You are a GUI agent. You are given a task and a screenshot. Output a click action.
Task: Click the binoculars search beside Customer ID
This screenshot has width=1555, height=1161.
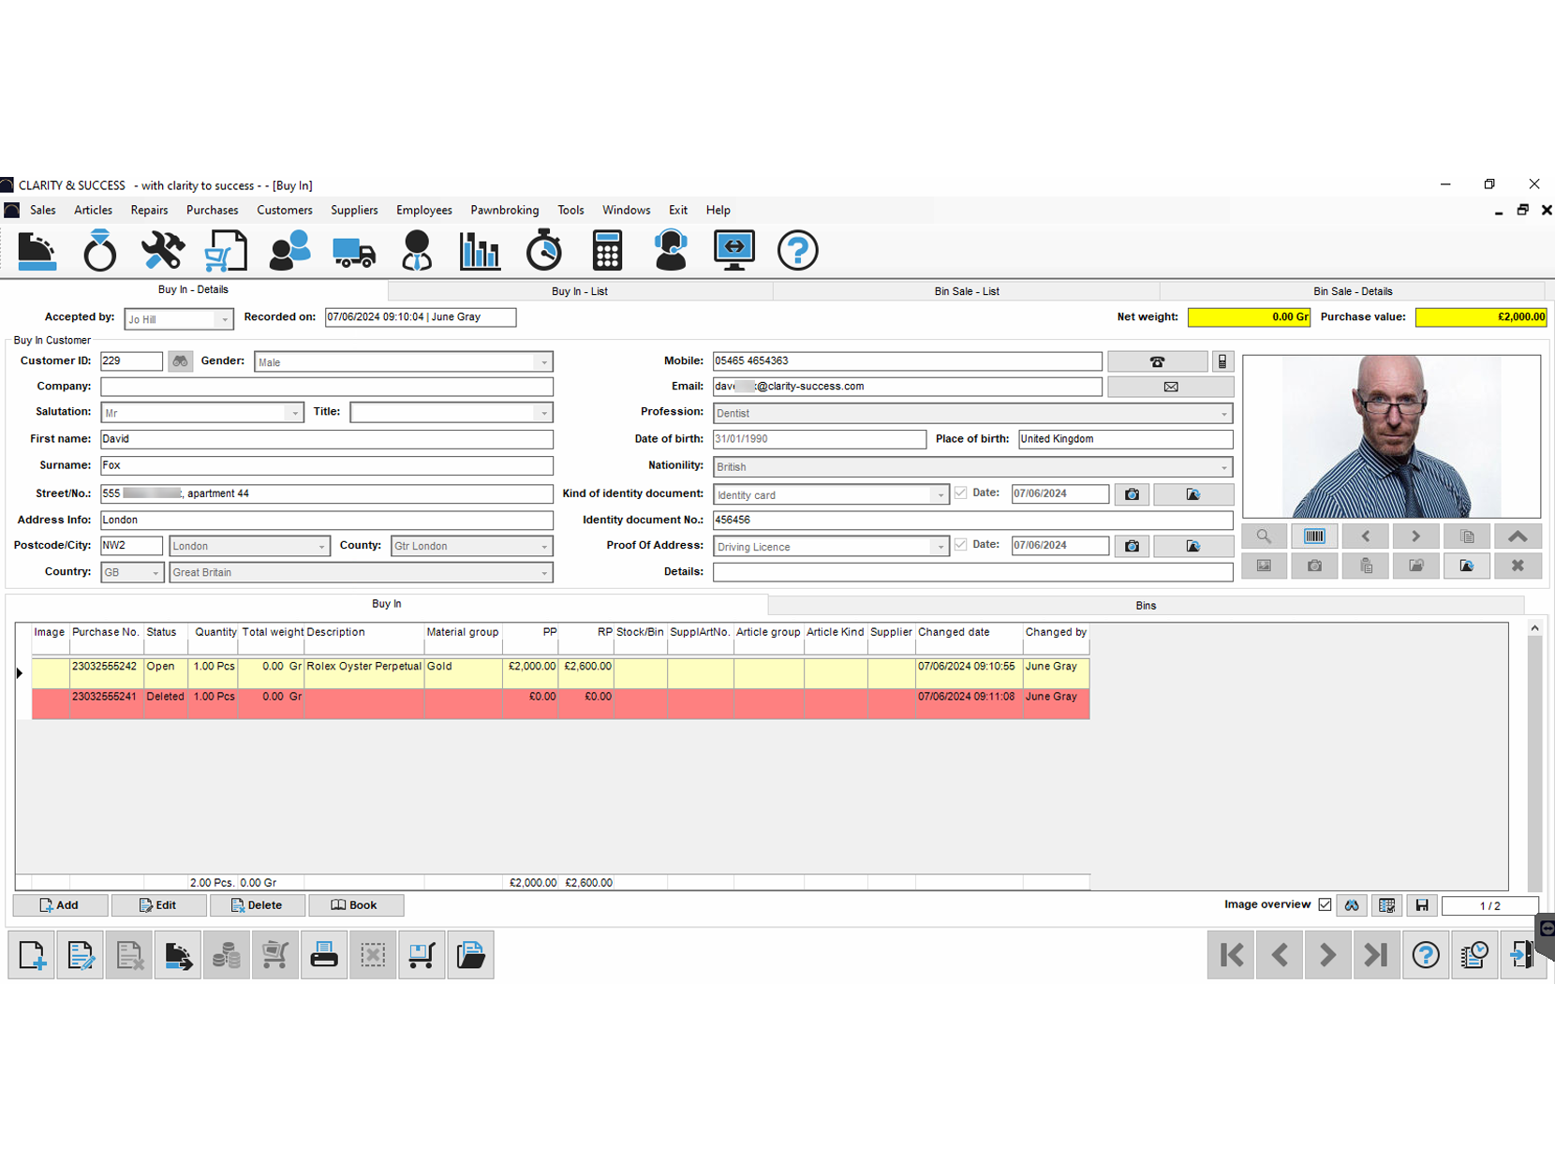pyautogui.click(x=180, y=360)
